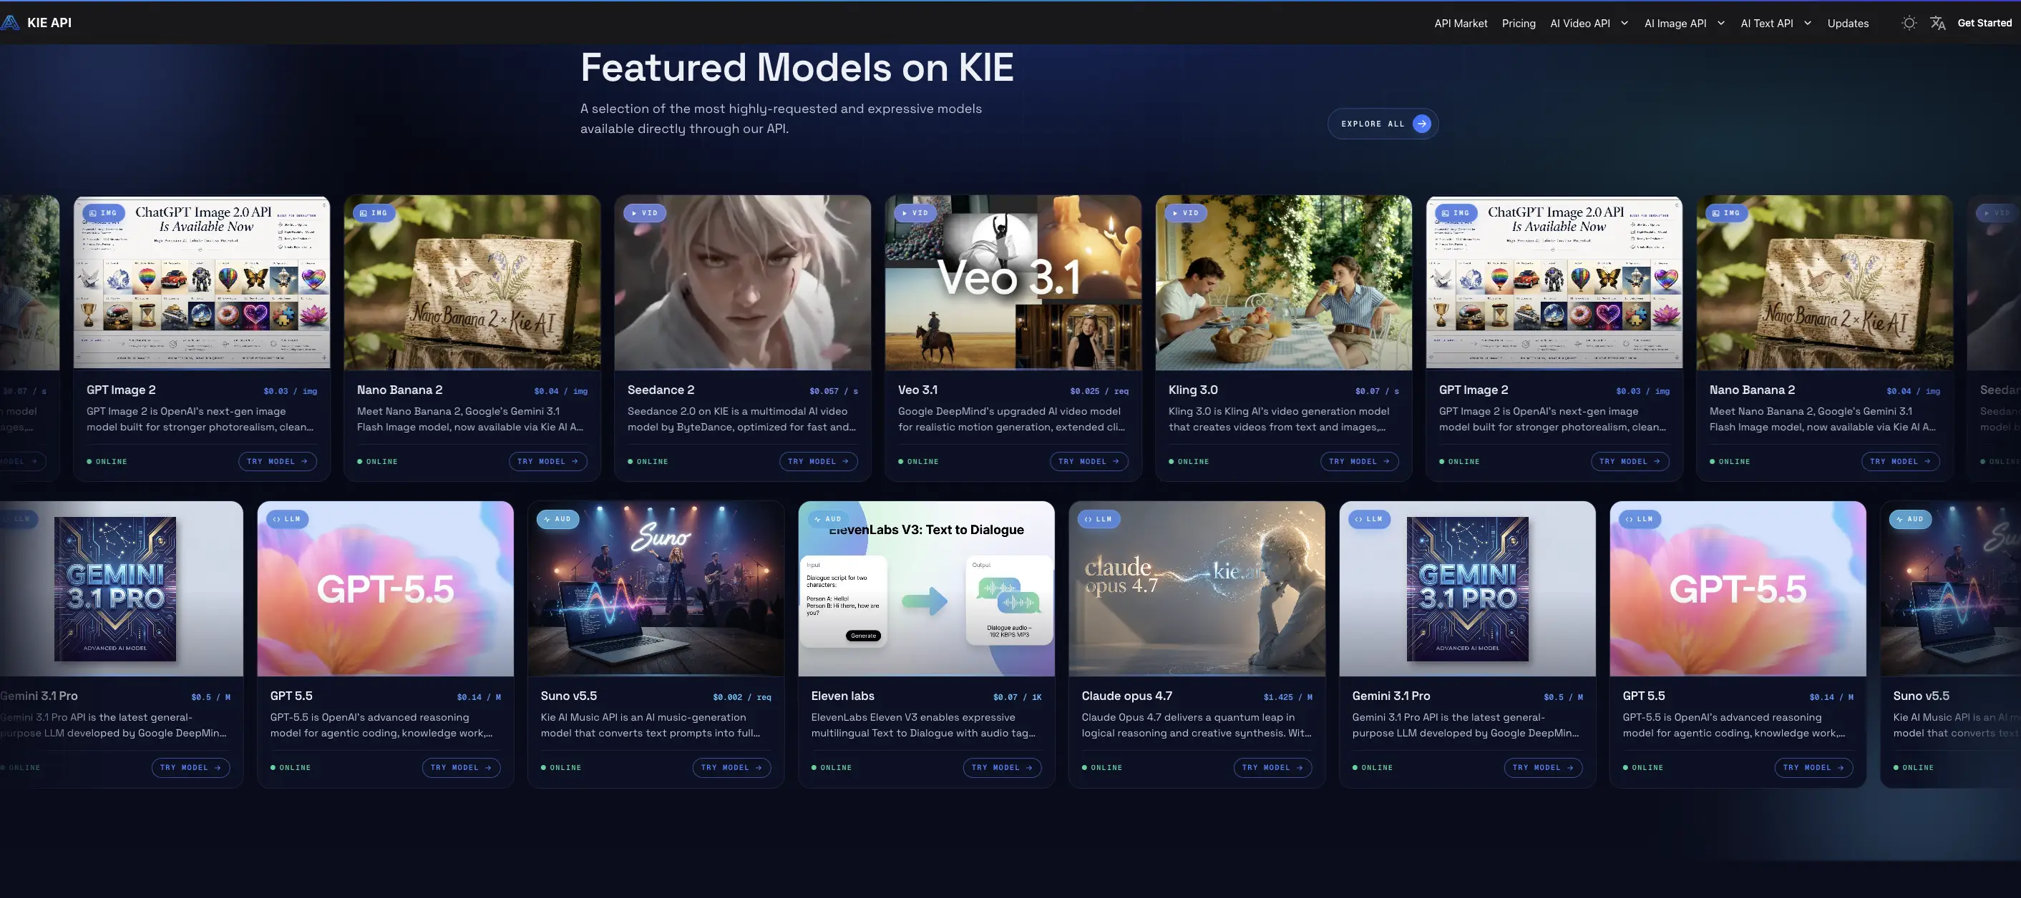
Task: Open the Seedance 2 anime thumbnail
Action: pyautogui.click(x=742, y=282)
